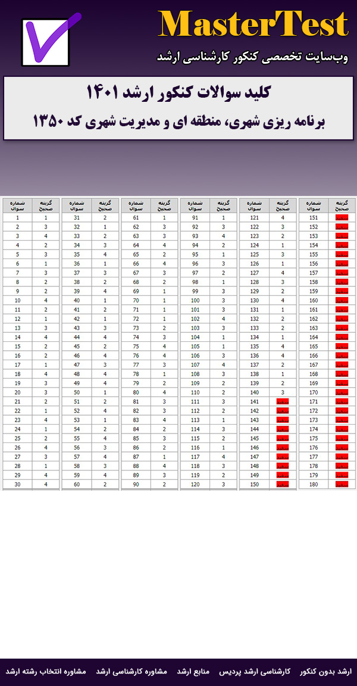Click the red answer cell for question 151
357x686 pixels.
342,218
